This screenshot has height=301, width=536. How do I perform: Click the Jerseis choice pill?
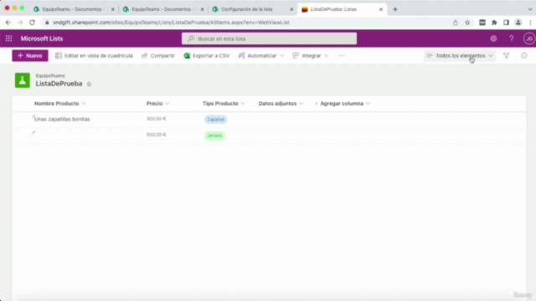(x=214, y=135)
